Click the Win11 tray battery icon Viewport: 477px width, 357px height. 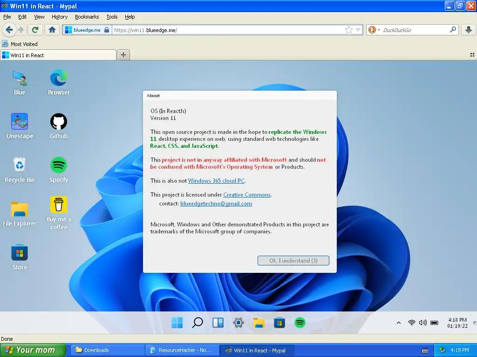tap(435, 323)
